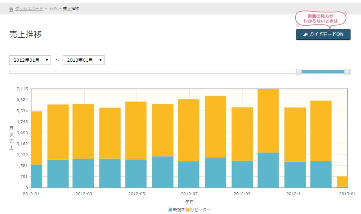
Task: Open the start month 2012年01月 dropdown
Action: 30,60
